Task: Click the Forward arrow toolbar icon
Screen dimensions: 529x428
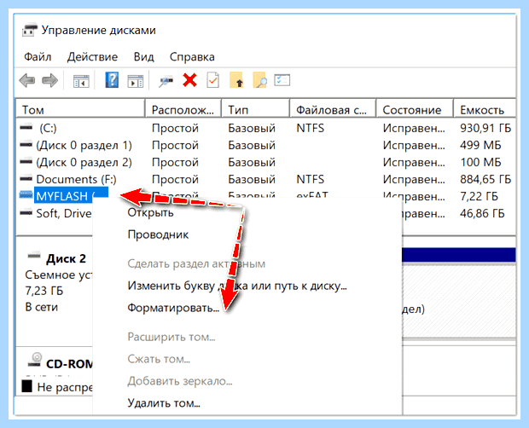Action: (49, 81)
